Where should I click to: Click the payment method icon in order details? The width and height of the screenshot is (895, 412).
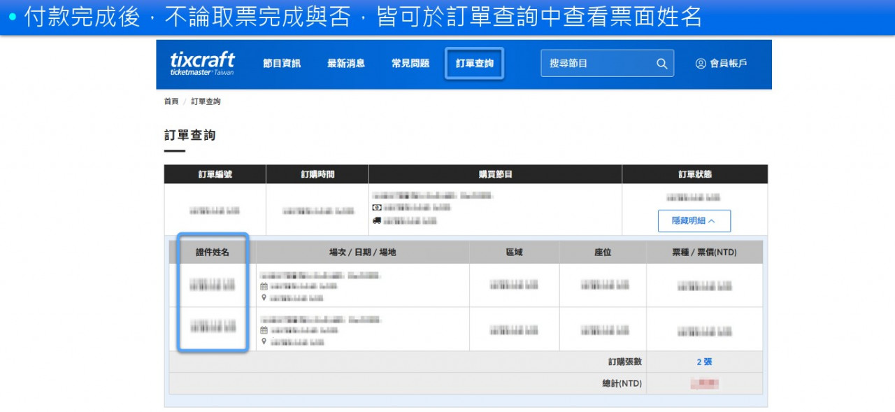point(378,208)
